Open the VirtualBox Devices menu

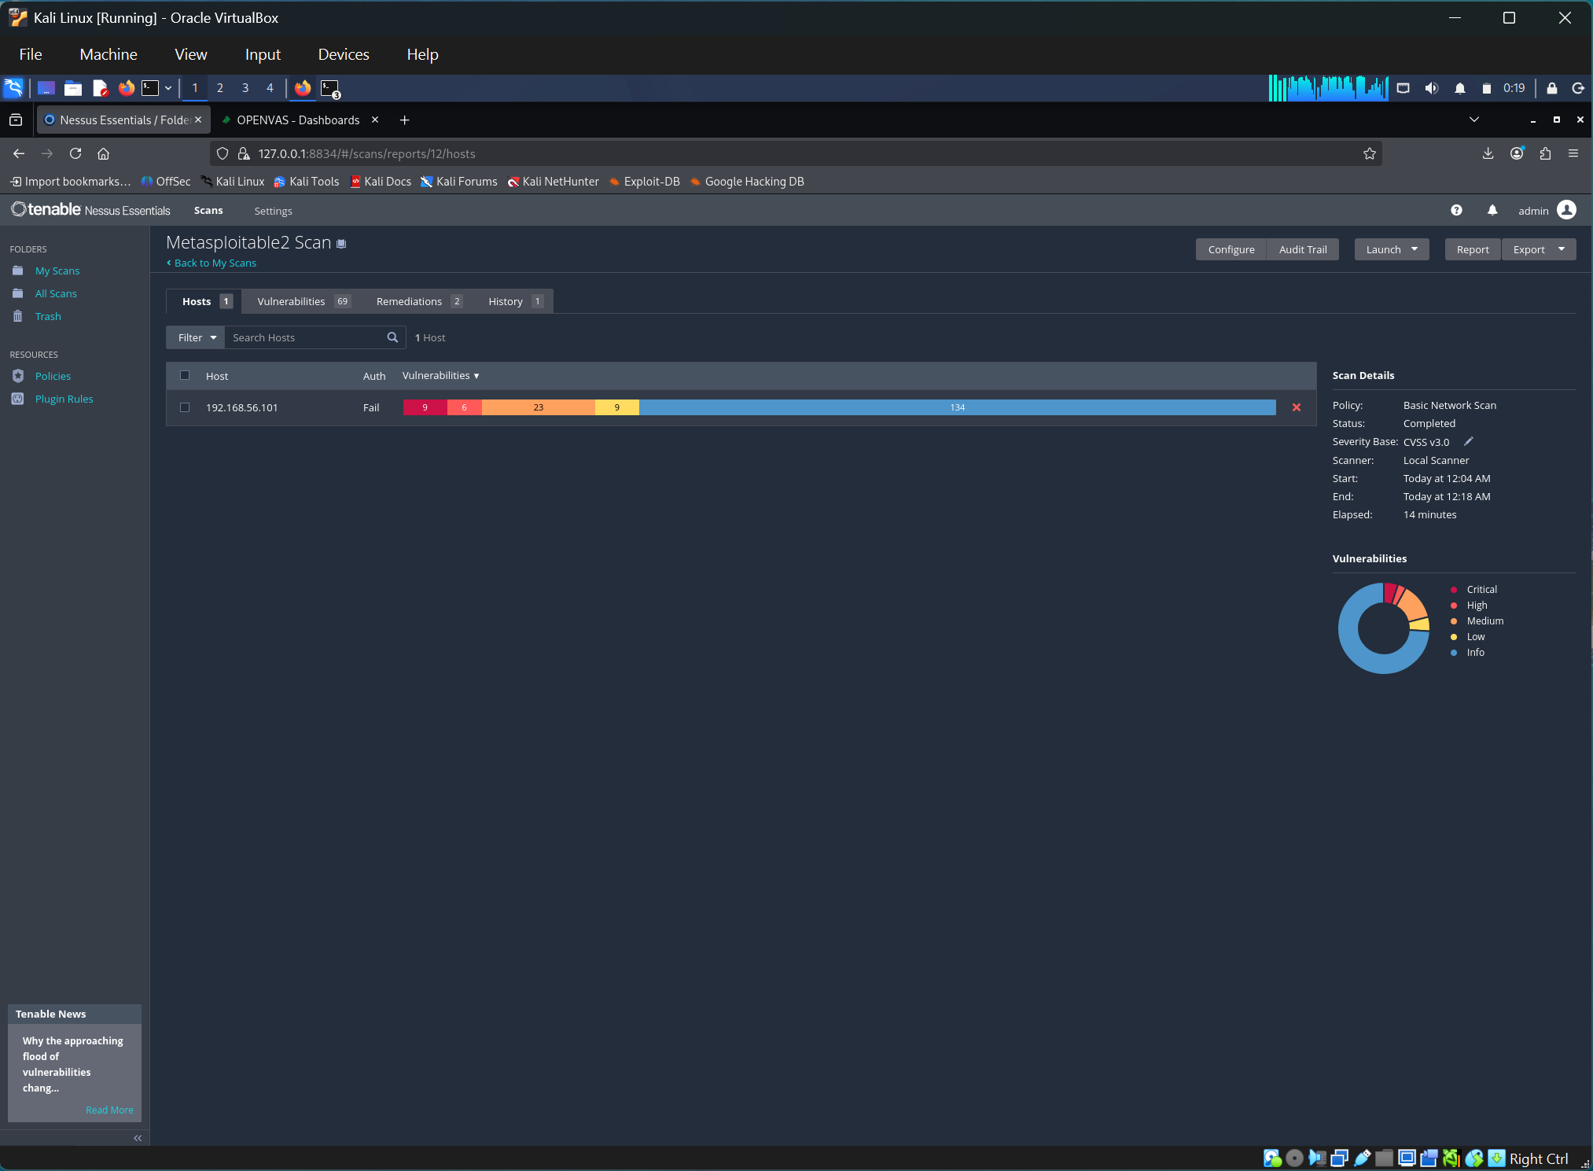(x=344, y=54)
